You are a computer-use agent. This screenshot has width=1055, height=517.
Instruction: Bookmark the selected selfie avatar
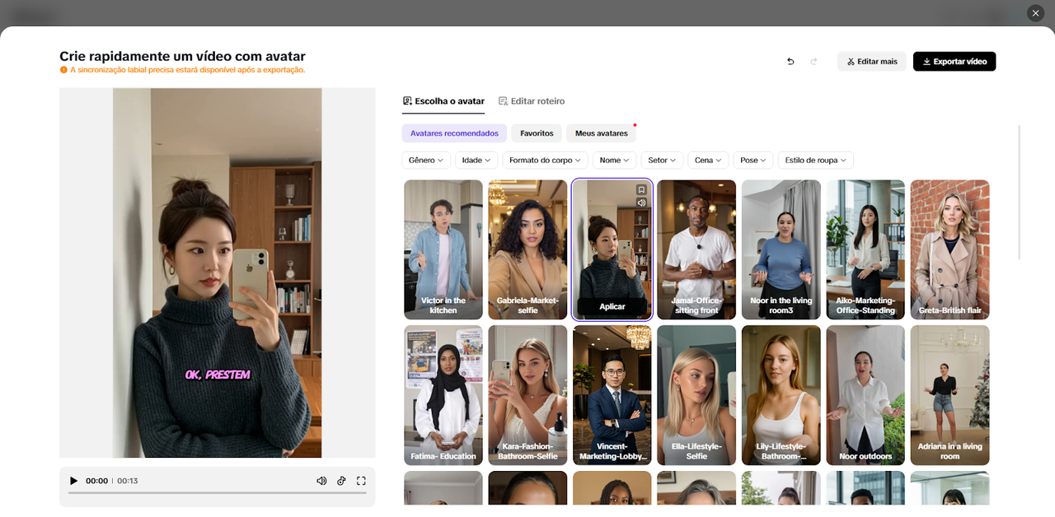tap(641, 190)
